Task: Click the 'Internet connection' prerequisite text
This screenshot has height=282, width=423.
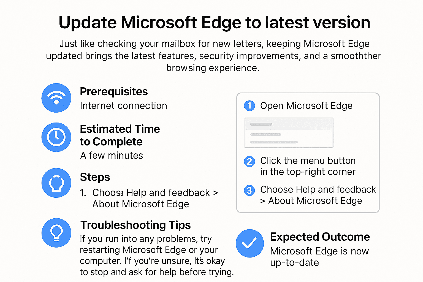Action: click(x=123, y=106)
